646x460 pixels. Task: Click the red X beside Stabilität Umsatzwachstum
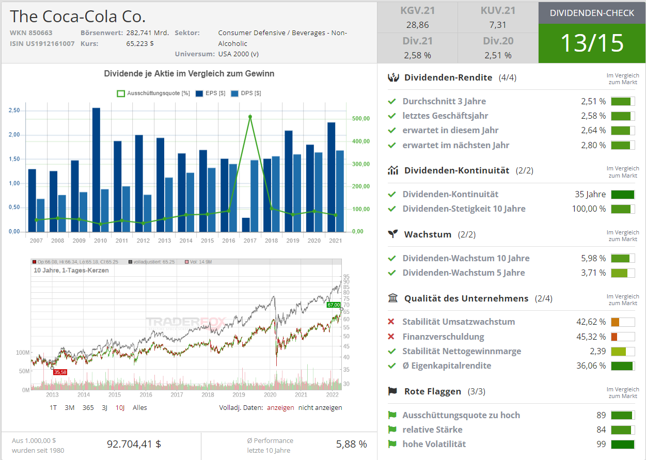click(391, 322)
